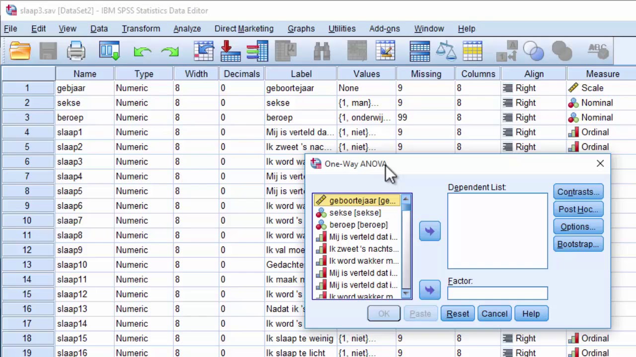The width and height of the screenshot is (636, 357).
Task: Click the Measure column header
Action: 602,74
